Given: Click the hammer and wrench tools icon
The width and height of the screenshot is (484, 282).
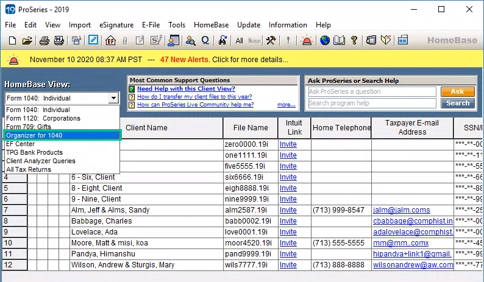Looking at the screenshot, I should 271,40.
